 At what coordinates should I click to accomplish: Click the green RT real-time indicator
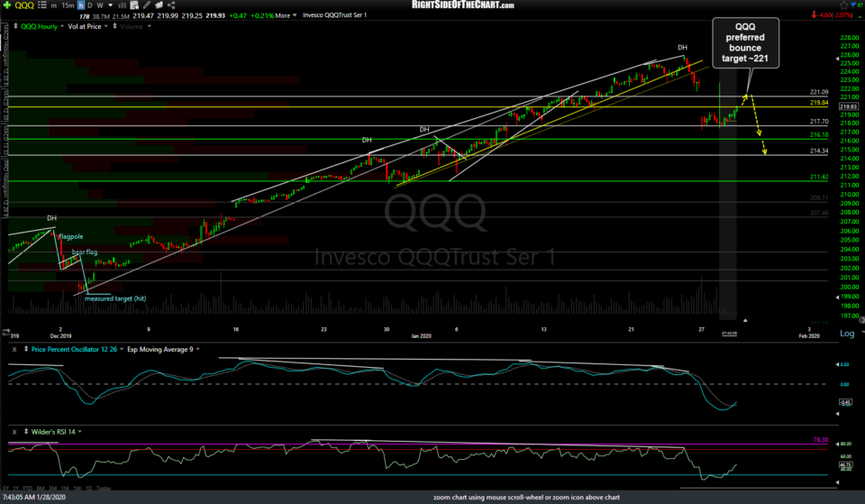(860, 5)
